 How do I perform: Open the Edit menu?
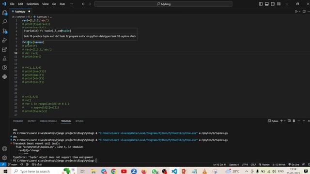[x=20, y=4]
